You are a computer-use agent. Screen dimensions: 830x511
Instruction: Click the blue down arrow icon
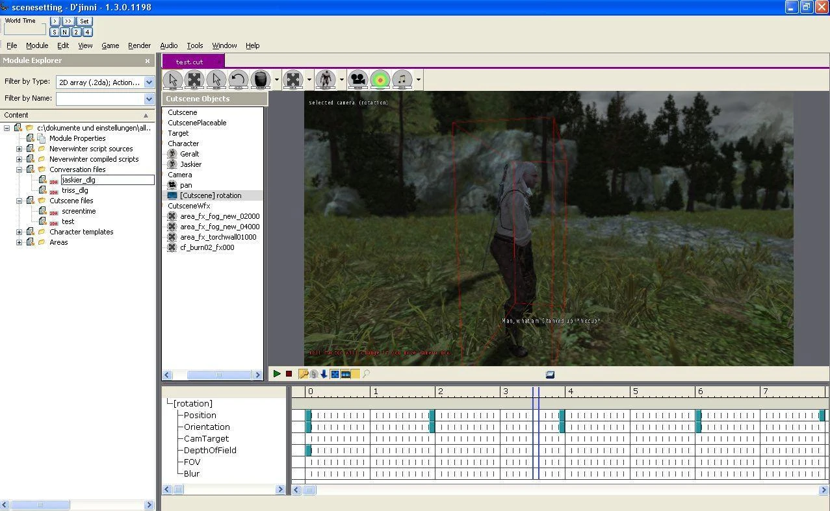324,374
